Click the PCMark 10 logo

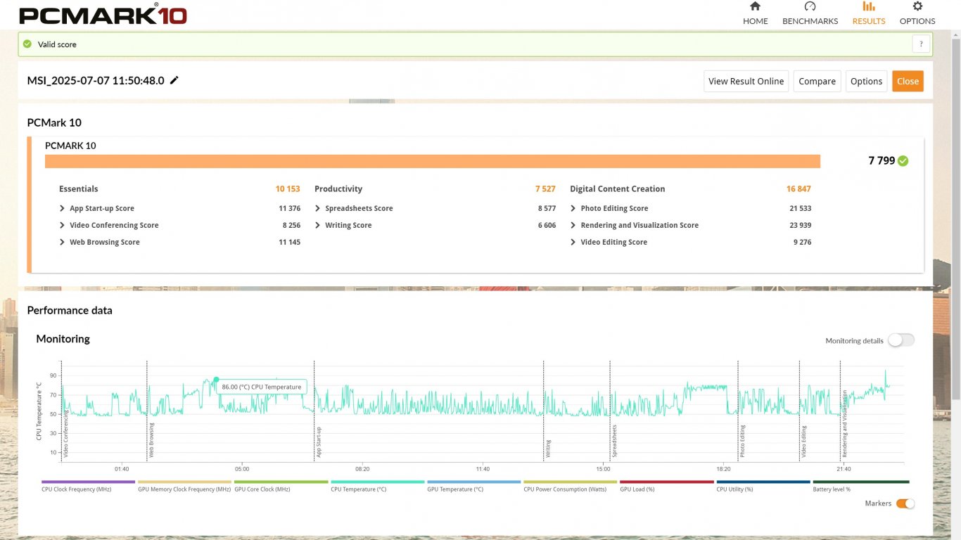click(103, 15)
